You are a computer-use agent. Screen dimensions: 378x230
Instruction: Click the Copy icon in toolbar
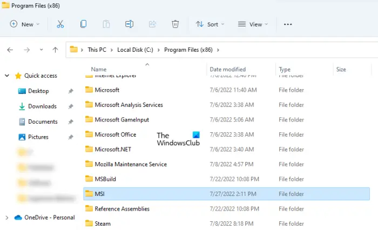(x=83, y=24)
